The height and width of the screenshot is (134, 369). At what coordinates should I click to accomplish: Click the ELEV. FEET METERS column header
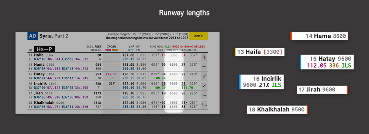[94, 48]
